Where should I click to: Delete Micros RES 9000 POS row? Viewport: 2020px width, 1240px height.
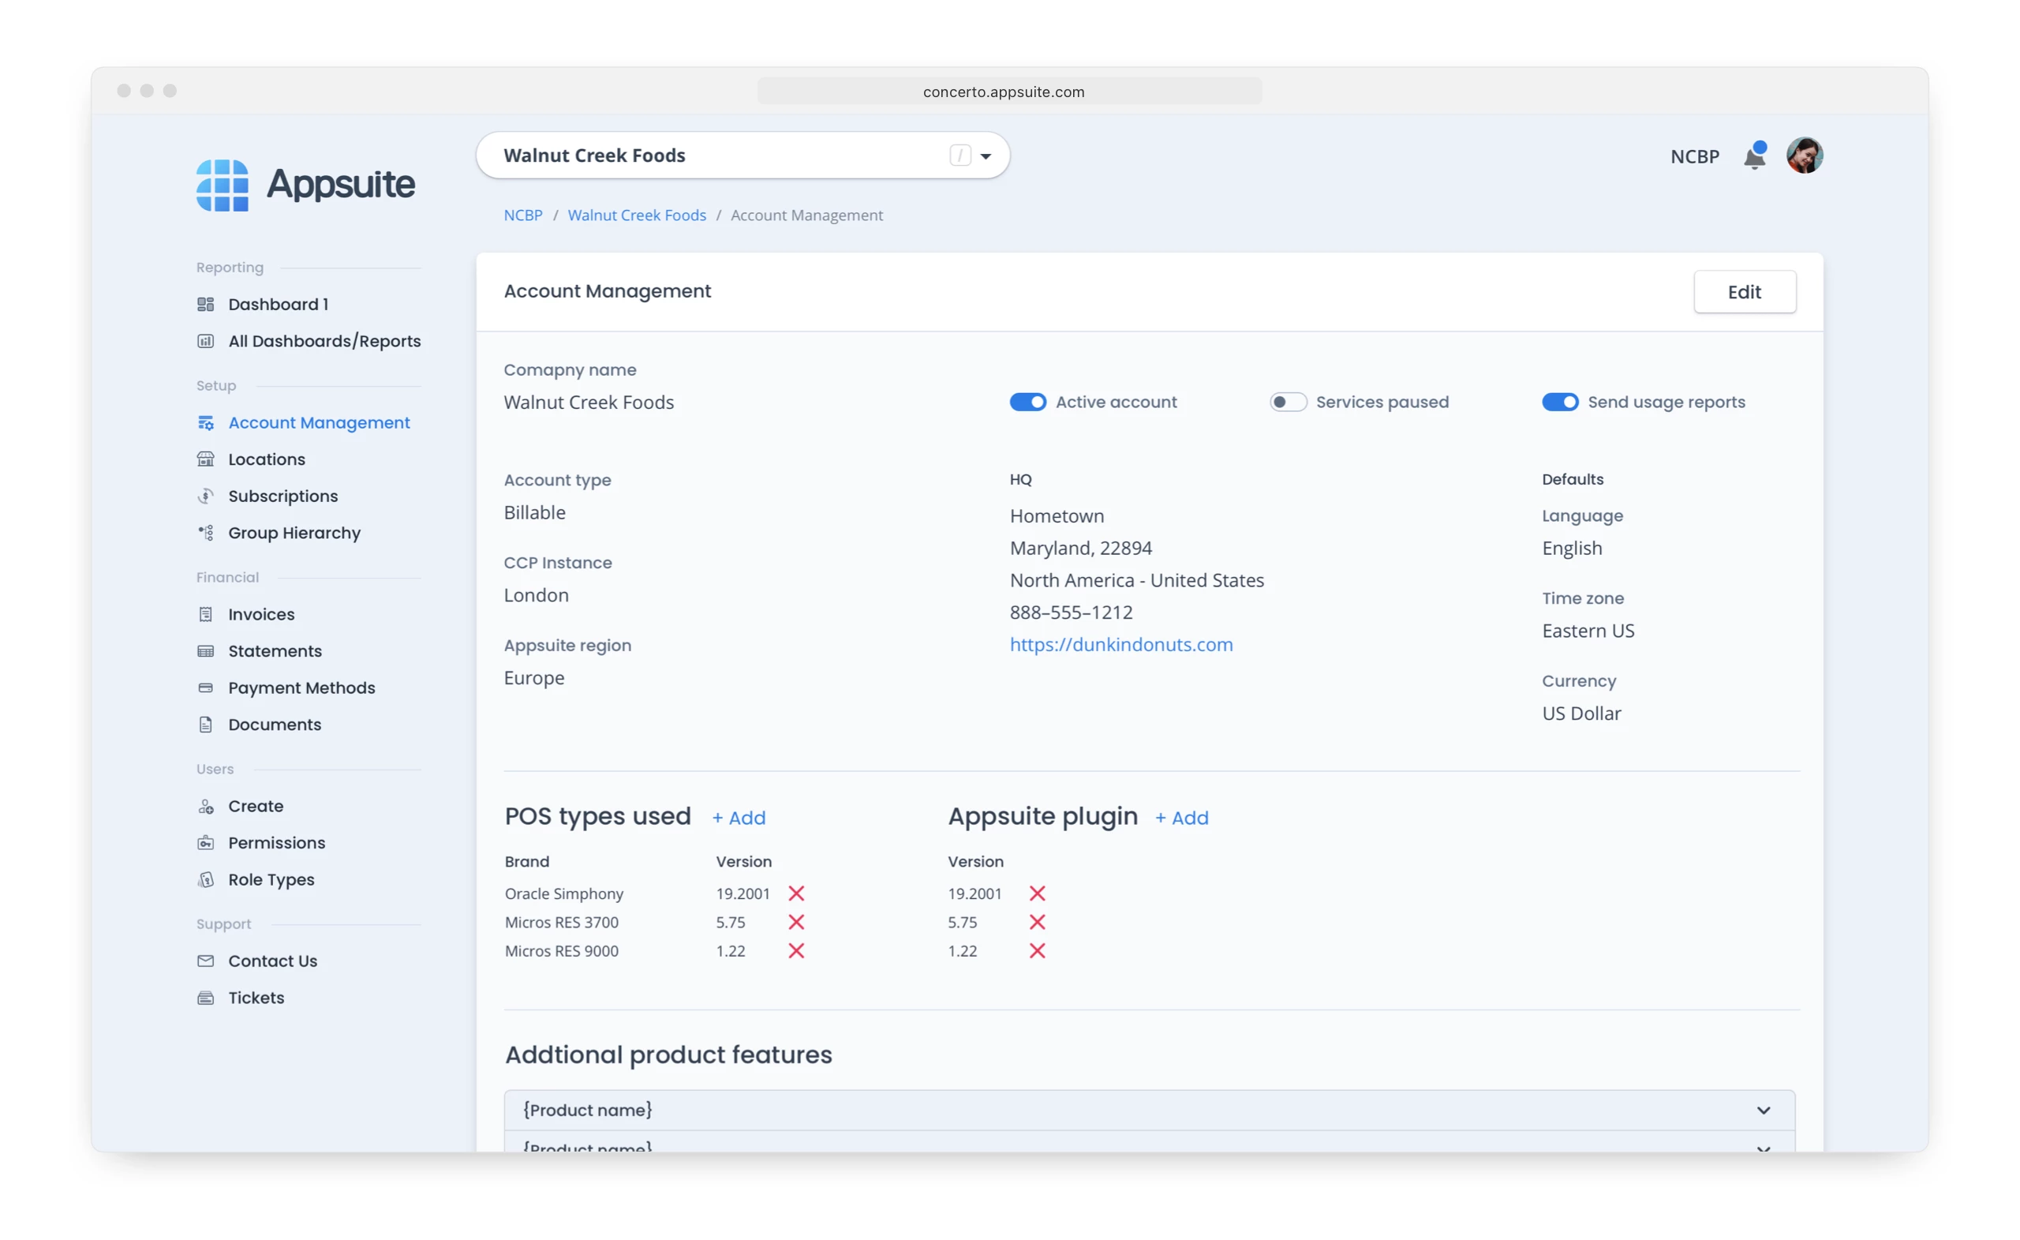[796, 950]
